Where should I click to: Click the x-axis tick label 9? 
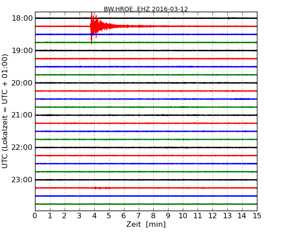coord(168,216)
